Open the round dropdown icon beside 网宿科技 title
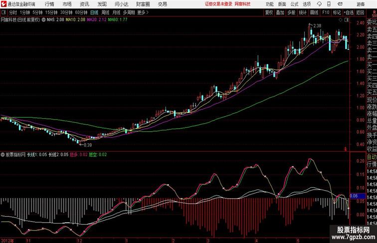This screenshot has height=243, width=377. (x=43, y=20)
